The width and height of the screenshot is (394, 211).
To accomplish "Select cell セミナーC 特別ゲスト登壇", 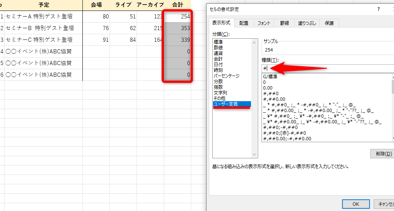I will click(x=44, y=40).
